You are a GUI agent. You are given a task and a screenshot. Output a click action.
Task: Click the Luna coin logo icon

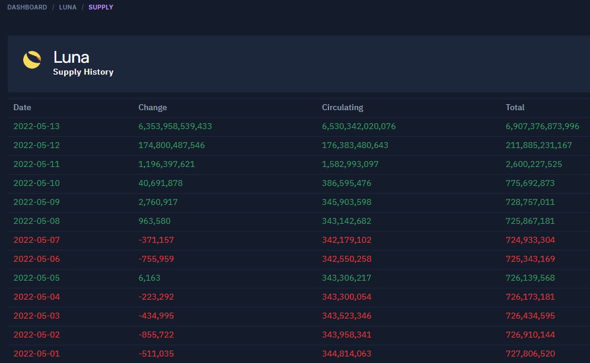pyautogui.click(x=32, y=60)
